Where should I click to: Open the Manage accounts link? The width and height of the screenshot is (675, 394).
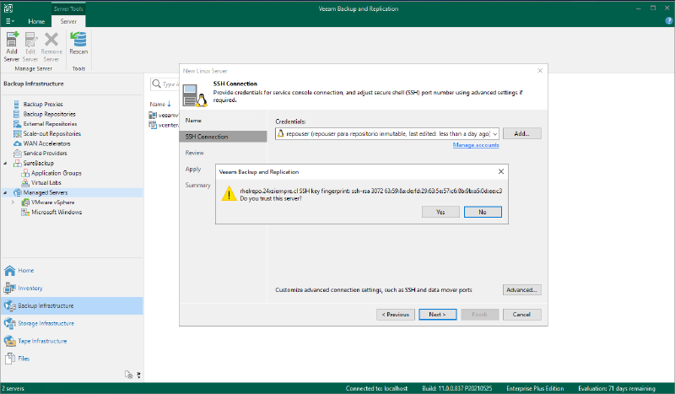[x=476, y=145]
